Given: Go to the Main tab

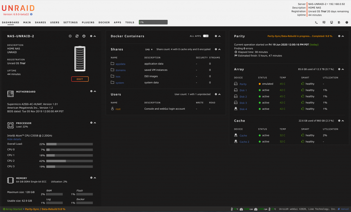Looking at the screenshot, I should (27, 22).
